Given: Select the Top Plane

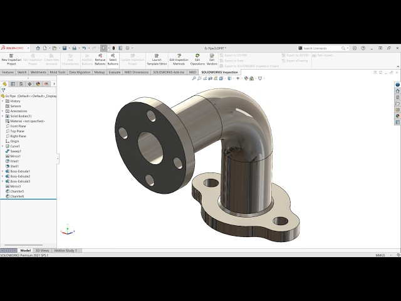Looking at the screenshot, I should coord(15,131).
